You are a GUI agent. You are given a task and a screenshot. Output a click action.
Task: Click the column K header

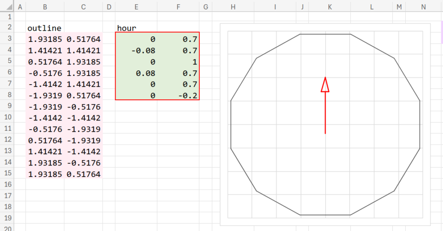point(330,6)
